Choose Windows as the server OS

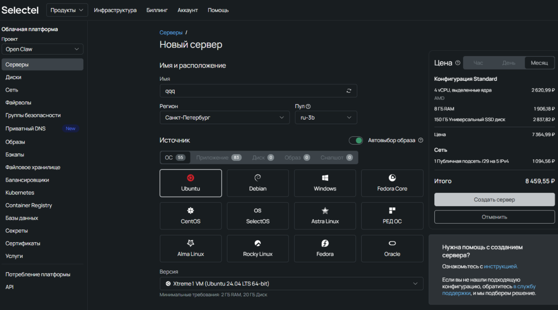pos(324,183)
